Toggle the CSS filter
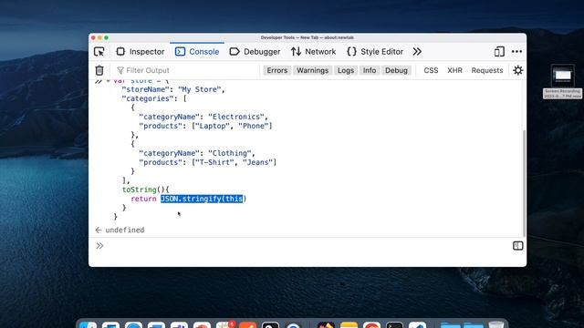The width and height of the screenshot is (584, 328). pyautogui.click(x=431, y=70)
